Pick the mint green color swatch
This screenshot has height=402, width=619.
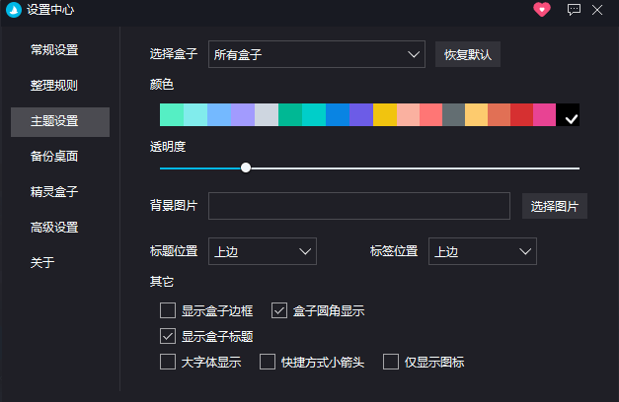tap(172, 114)
